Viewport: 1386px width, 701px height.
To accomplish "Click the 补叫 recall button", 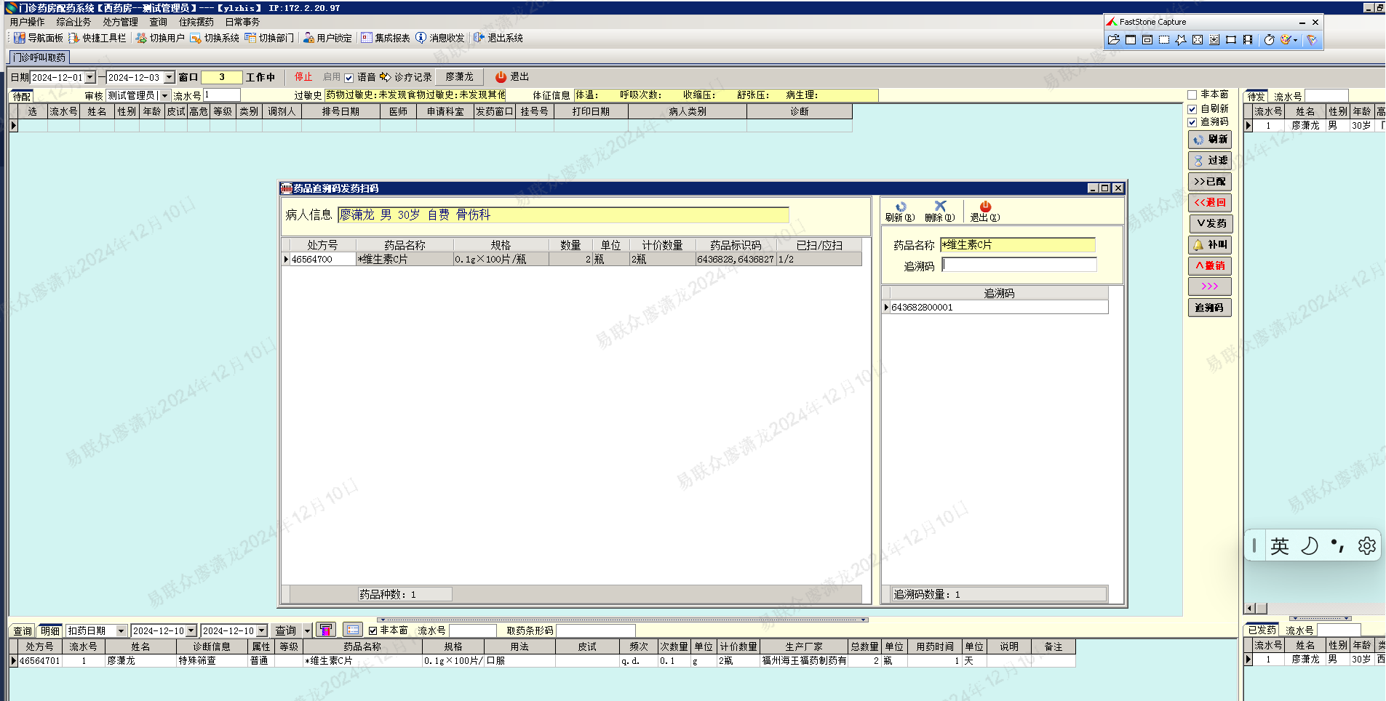I will pos(1209,244).
